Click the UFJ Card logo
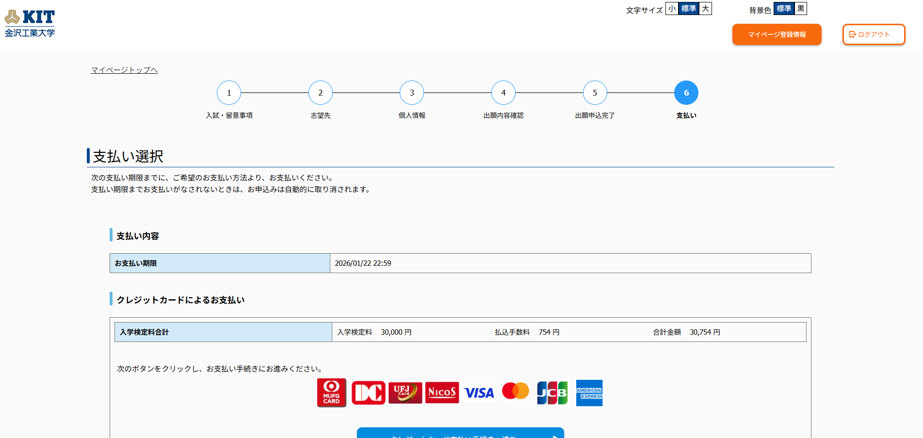 [x=405, y=392]
